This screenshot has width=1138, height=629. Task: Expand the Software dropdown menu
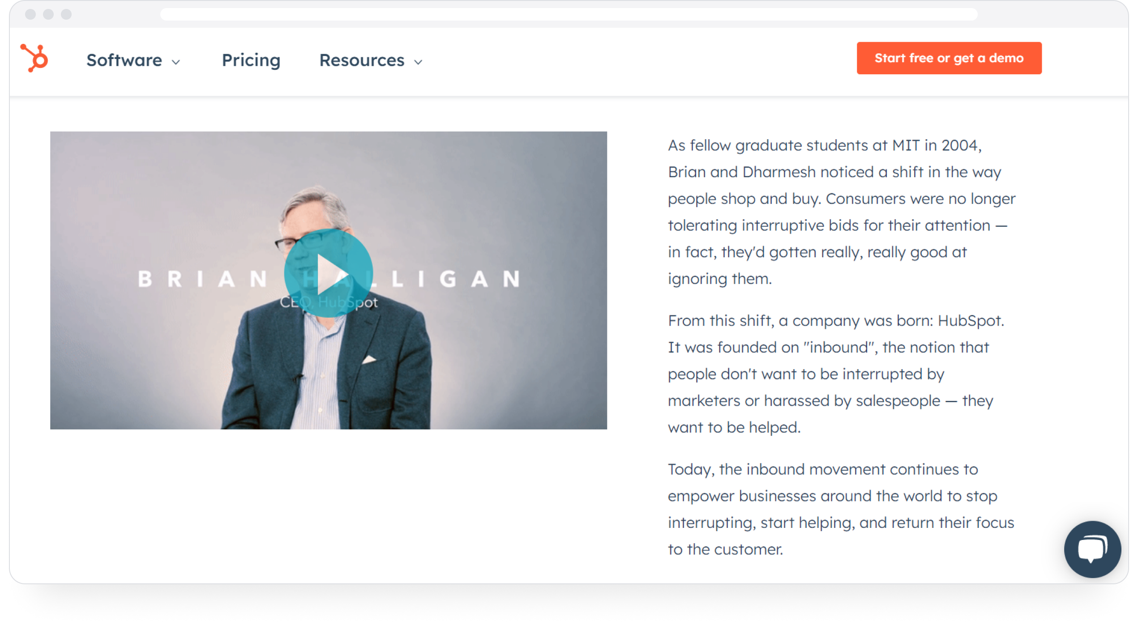click(x=133, y=59)
